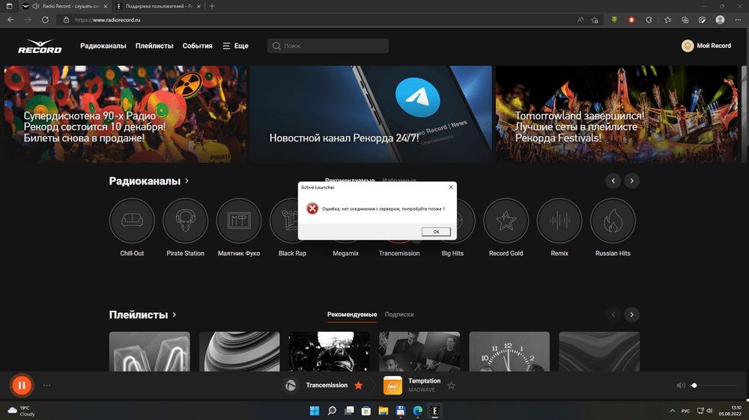Click OK in the Active Launcher dialog

[436, 232]
